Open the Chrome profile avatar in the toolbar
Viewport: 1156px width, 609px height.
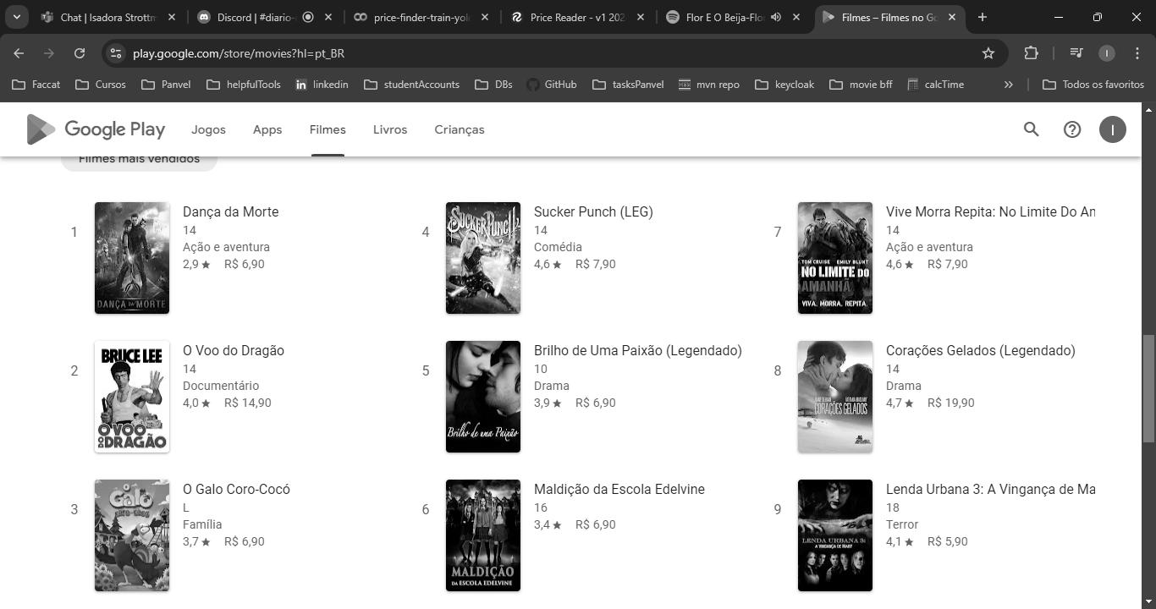pos(1106,53)
